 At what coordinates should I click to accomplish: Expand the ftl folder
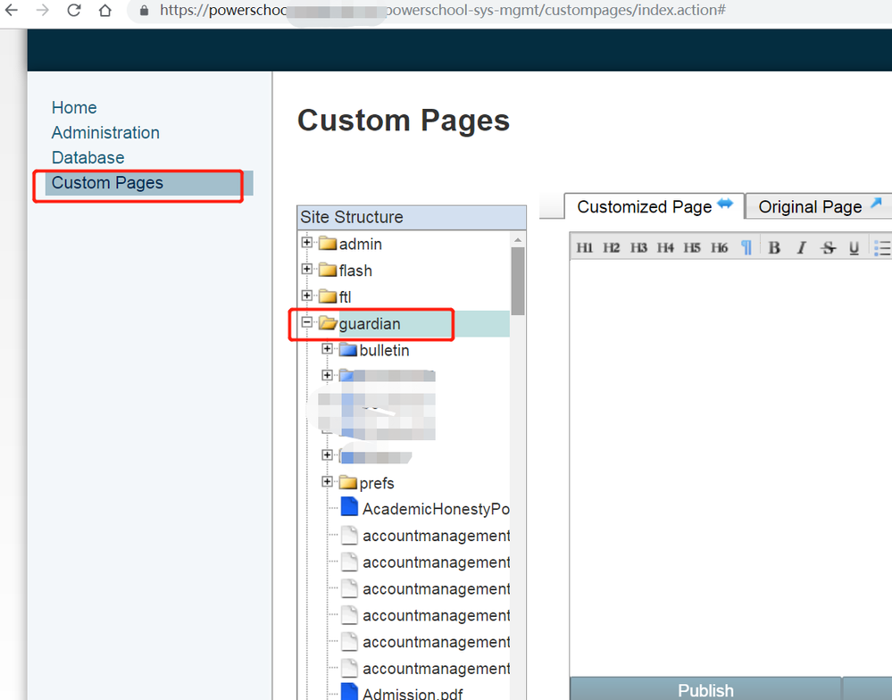click(306, 296)
